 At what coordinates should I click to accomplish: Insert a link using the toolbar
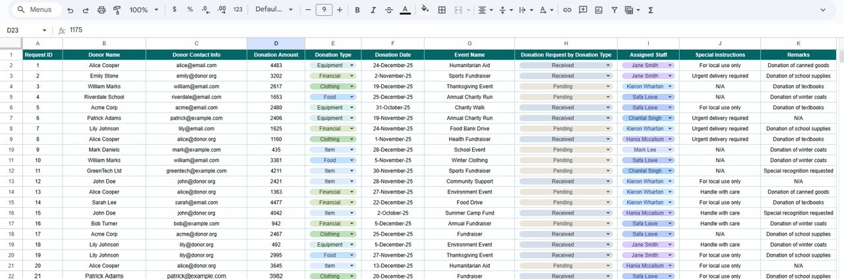coord(567,10)
